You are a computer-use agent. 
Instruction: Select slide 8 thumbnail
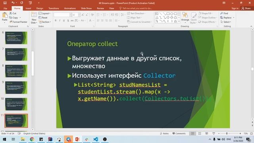[16, 71]
